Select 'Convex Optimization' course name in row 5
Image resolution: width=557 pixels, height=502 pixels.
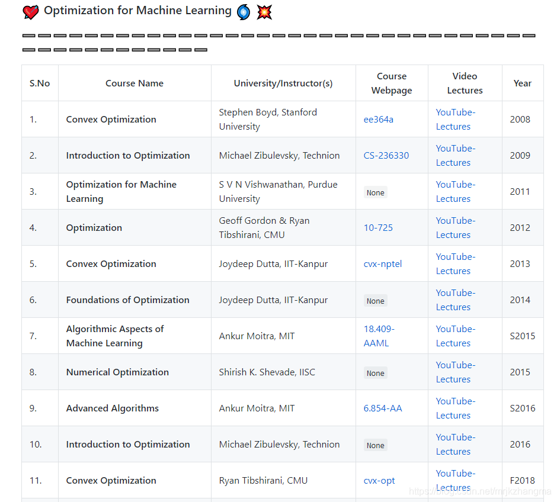tap(111, 264)
